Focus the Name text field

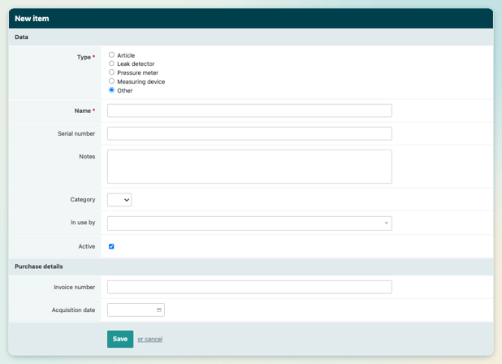click(x=249, y=110)
